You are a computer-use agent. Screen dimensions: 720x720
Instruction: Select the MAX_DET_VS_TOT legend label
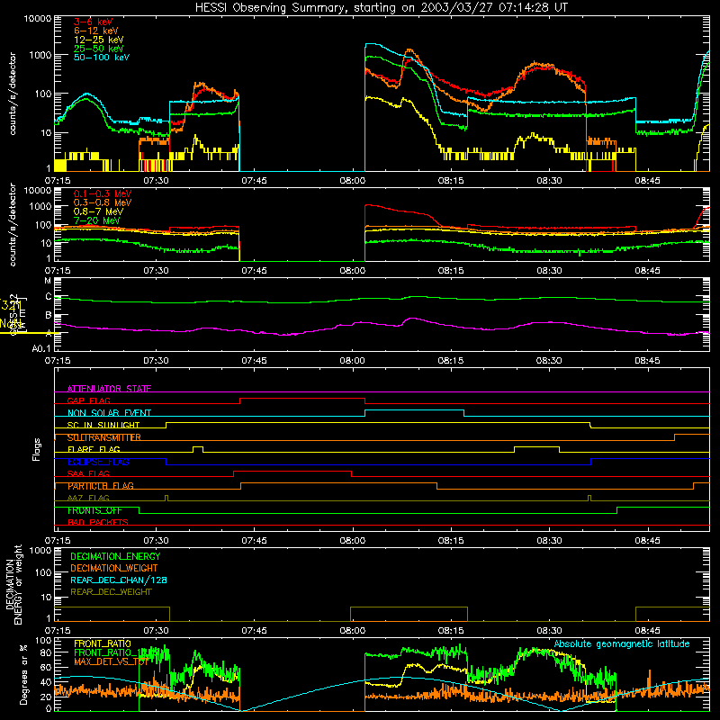(x=112, y=661)
